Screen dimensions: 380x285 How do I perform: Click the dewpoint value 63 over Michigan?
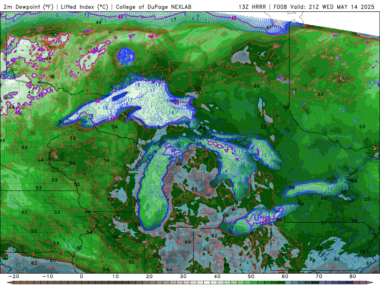tap(194, 189)
